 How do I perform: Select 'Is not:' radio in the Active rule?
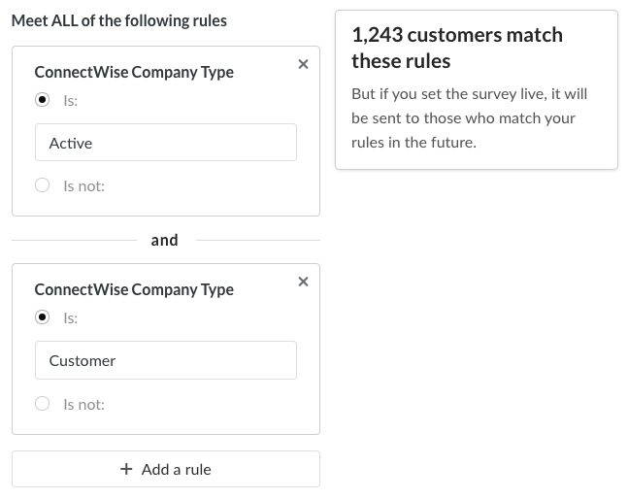point(42,185)
